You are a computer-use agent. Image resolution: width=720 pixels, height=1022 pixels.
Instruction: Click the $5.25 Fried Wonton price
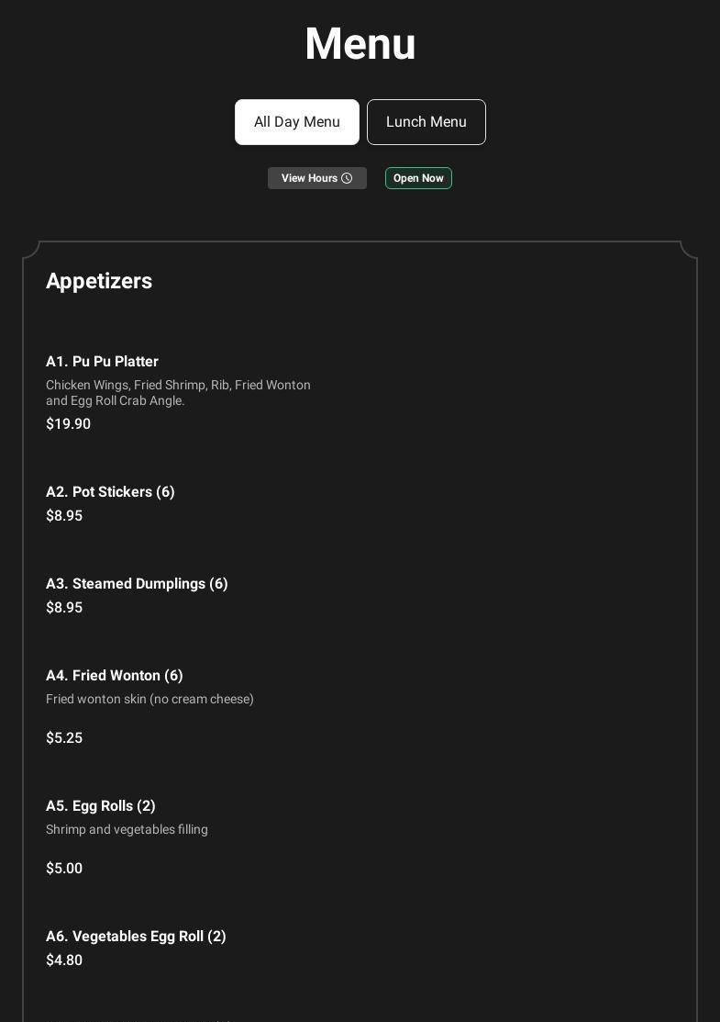(x=64, y=738)
